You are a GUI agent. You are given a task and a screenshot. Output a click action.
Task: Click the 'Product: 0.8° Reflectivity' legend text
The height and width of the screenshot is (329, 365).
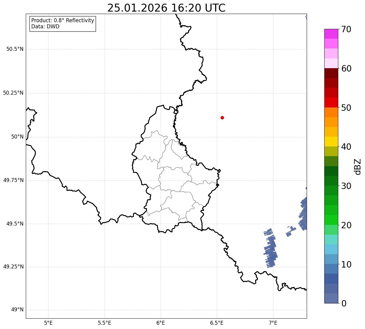[63, 20]
